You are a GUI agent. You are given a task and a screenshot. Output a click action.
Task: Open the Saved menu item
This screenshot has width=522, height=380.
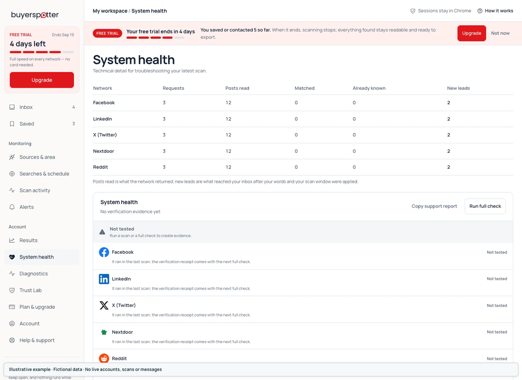tap(42, 124)
